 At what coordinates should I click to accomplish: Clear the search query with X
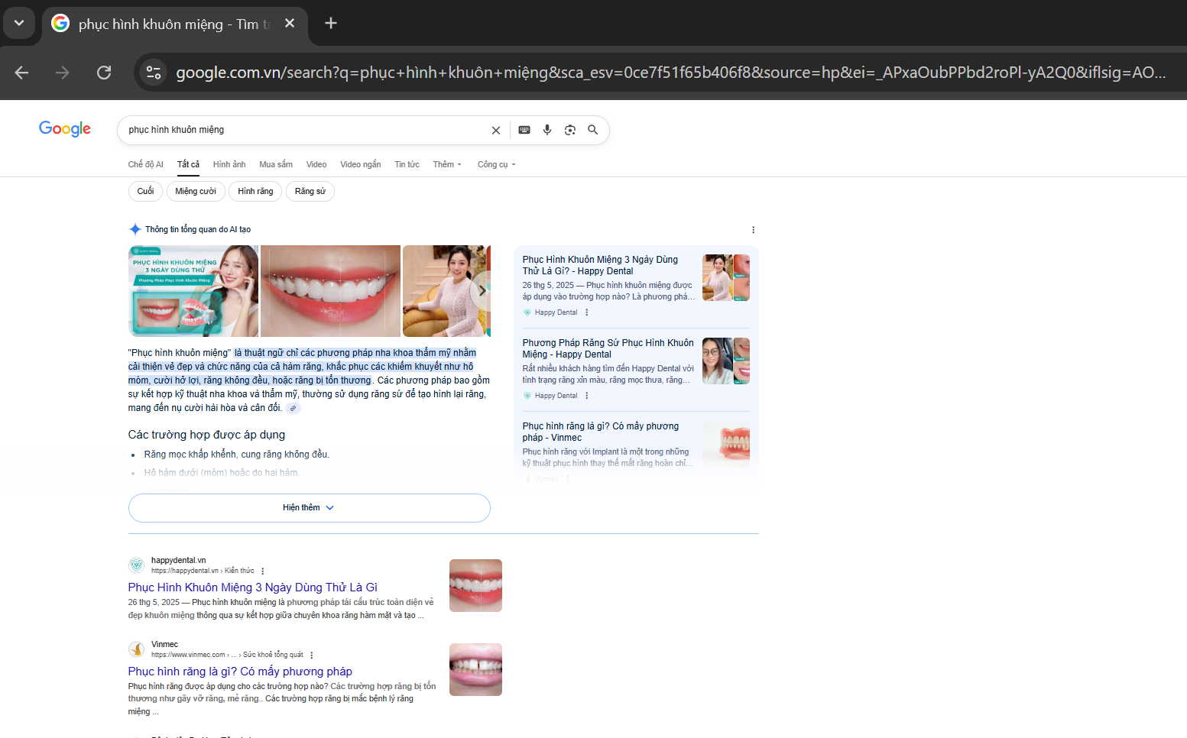pyautogui.click(x=496, y=131)
